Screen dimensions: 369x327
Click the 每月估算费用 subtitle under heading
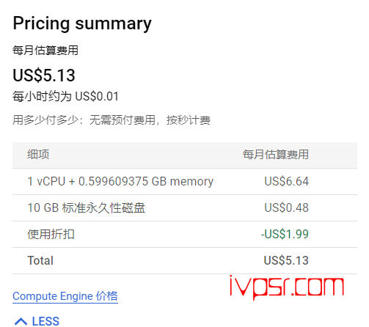pyautogui.click(x=45, y=51)
